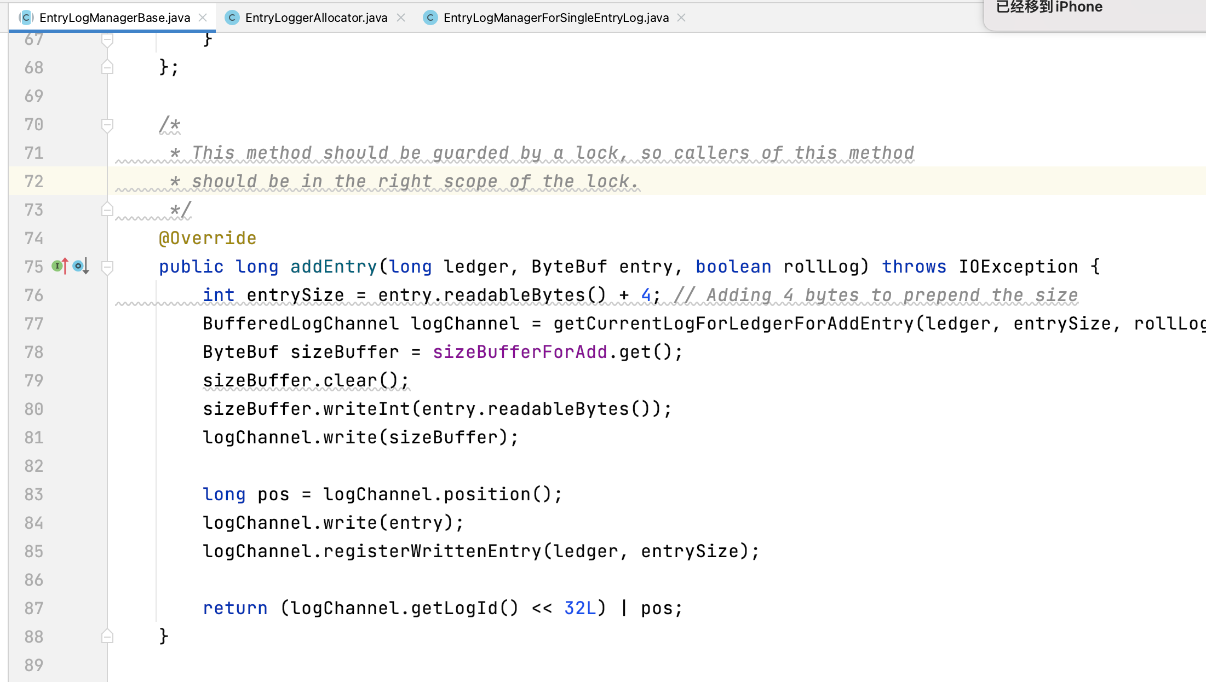
Task: Click the overridden-method gutter icon on line 75
Action: click(81, 267)
